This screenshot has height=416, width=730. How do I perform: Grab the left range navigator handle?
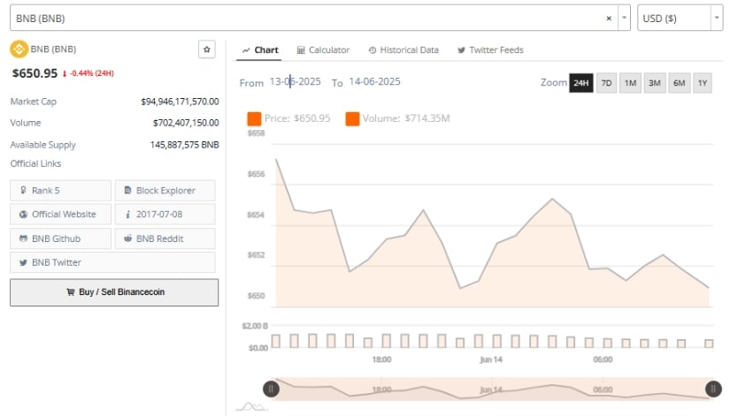coord(271,389)
